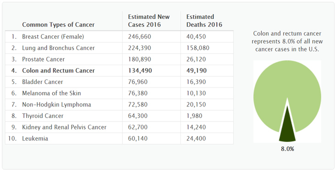This screenshot has width=336, height=172.
Task: Click the Breast Cancer (Female) row label
Action: [53, 37]
